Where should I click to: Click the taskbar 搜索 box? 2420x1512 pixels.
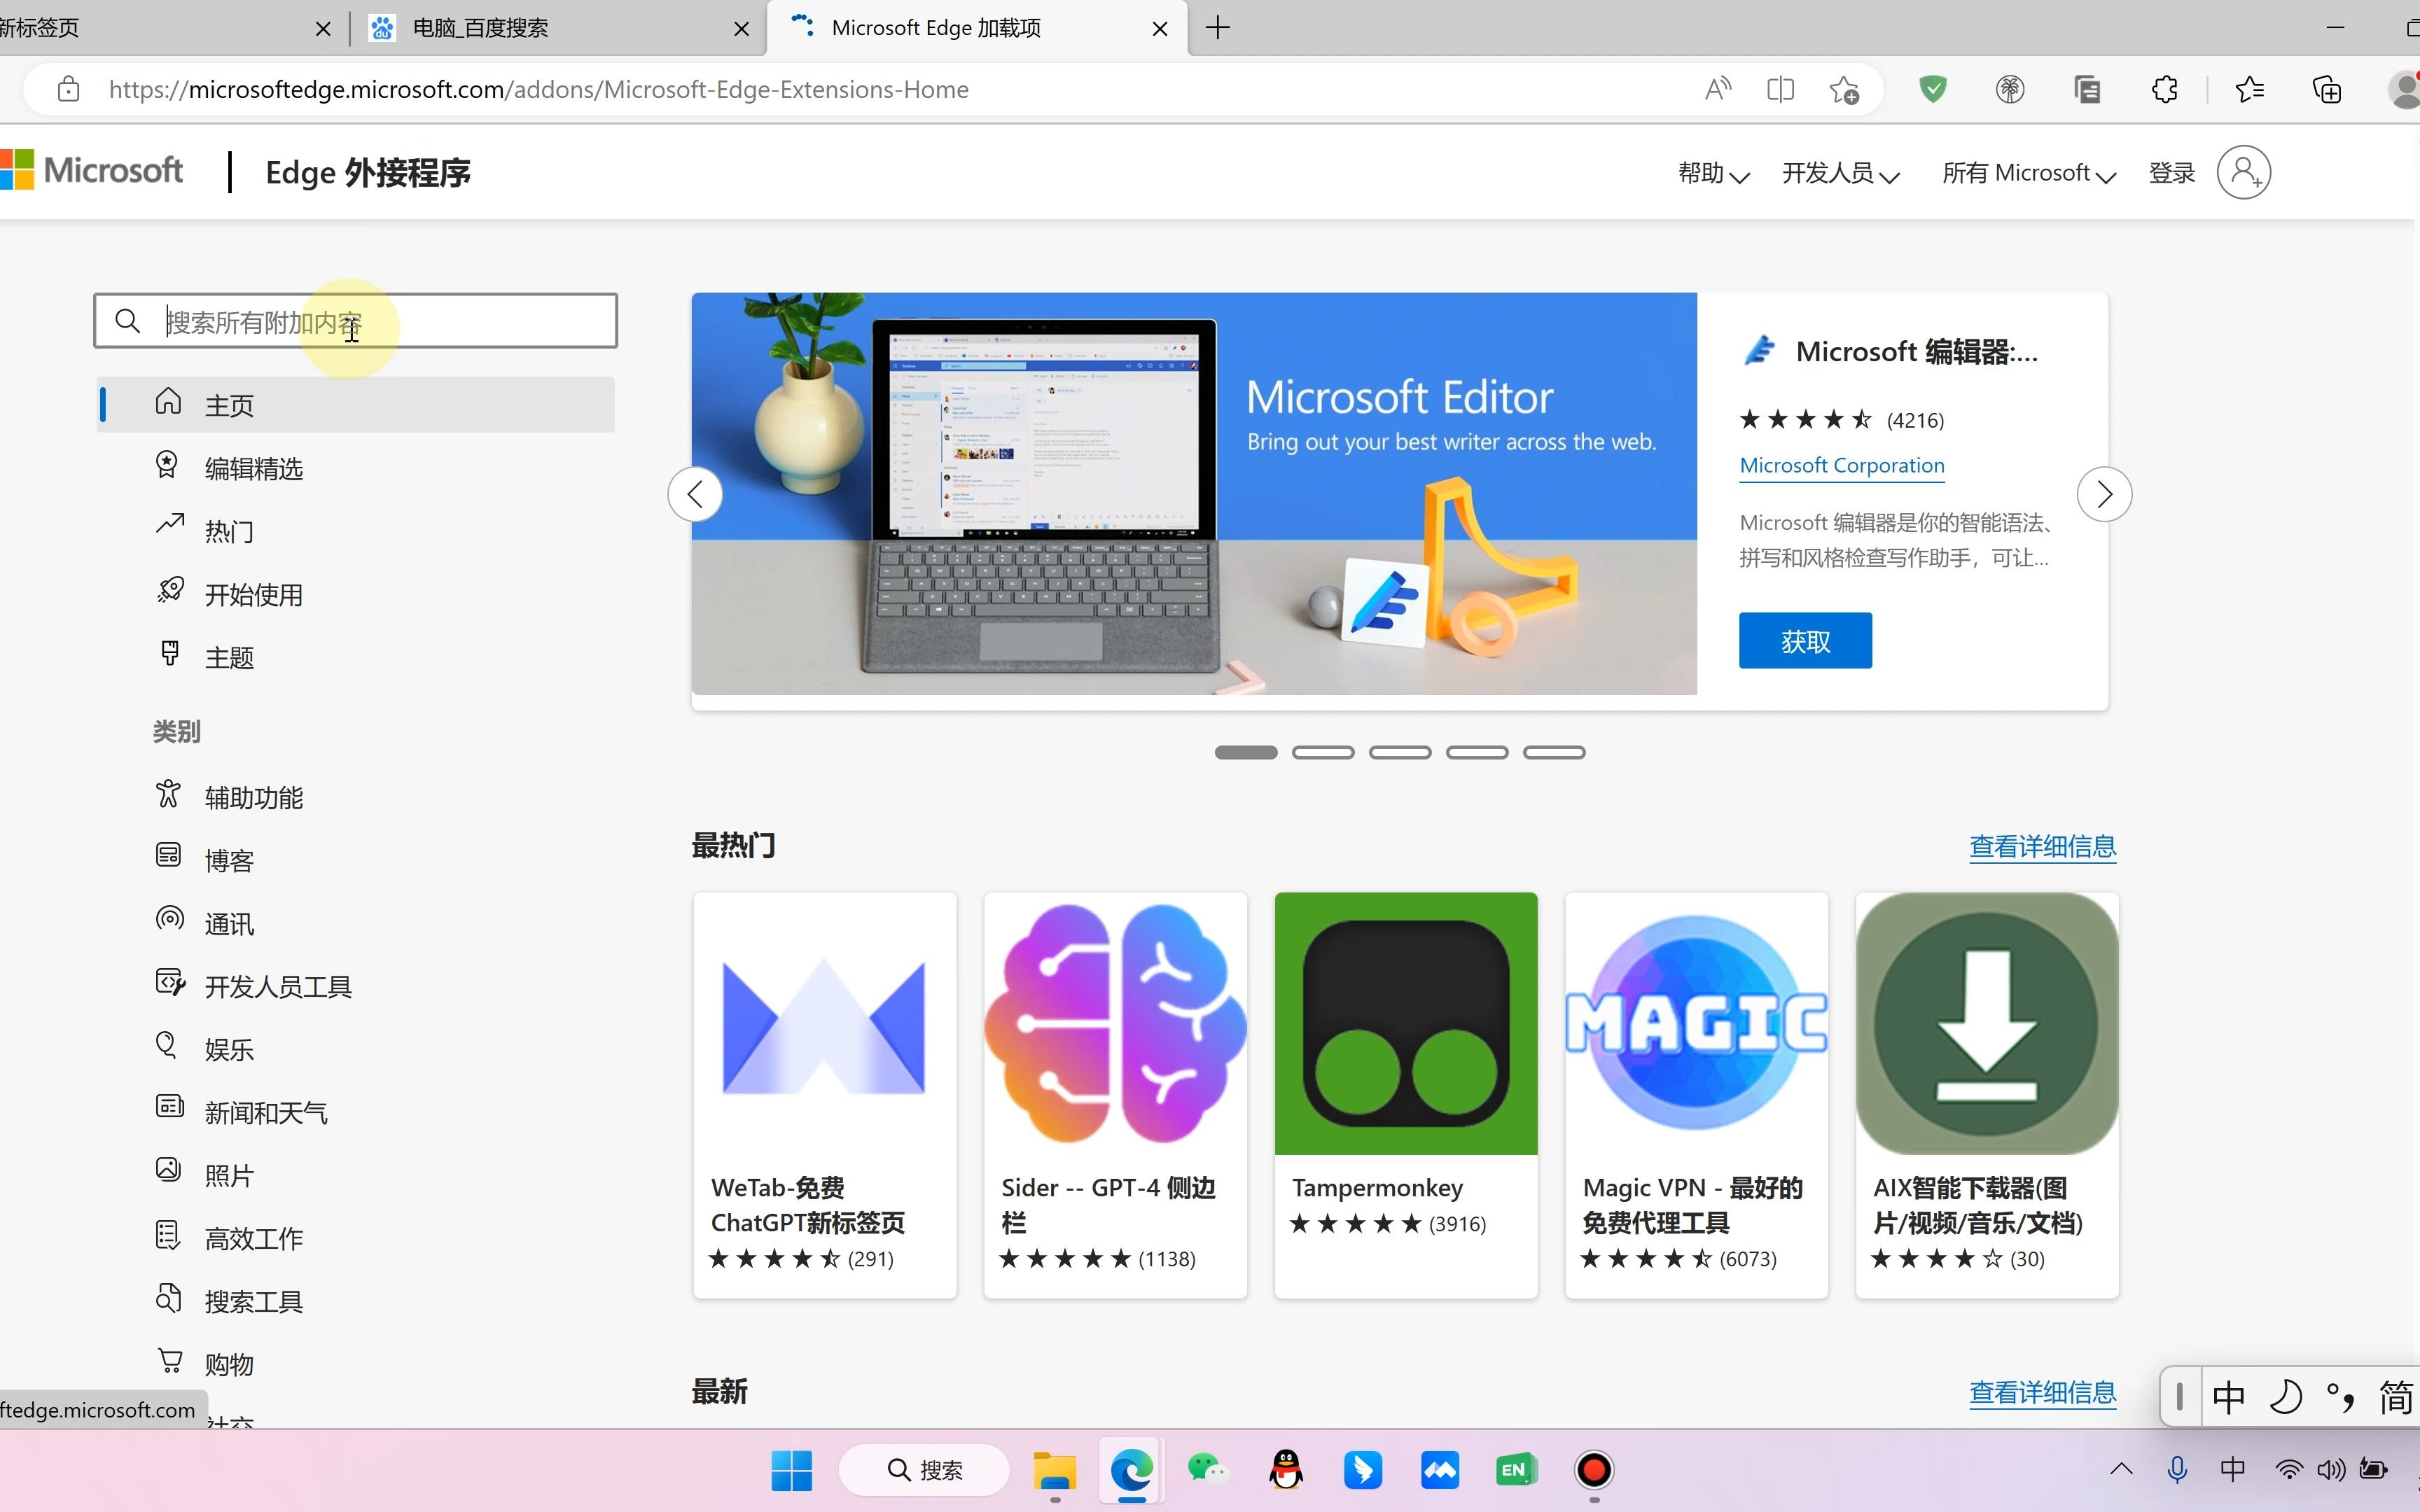[924, 1470]
